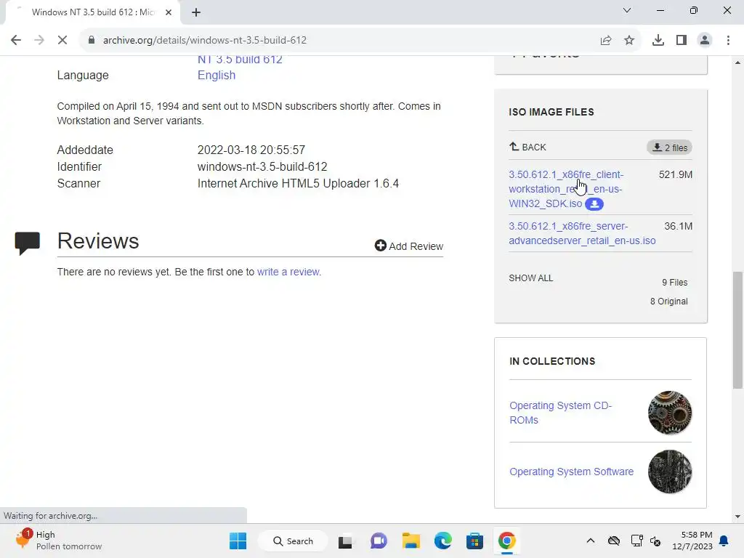The image size is (744, 558).
Task: Open the English language link
Action: (217, 76)
